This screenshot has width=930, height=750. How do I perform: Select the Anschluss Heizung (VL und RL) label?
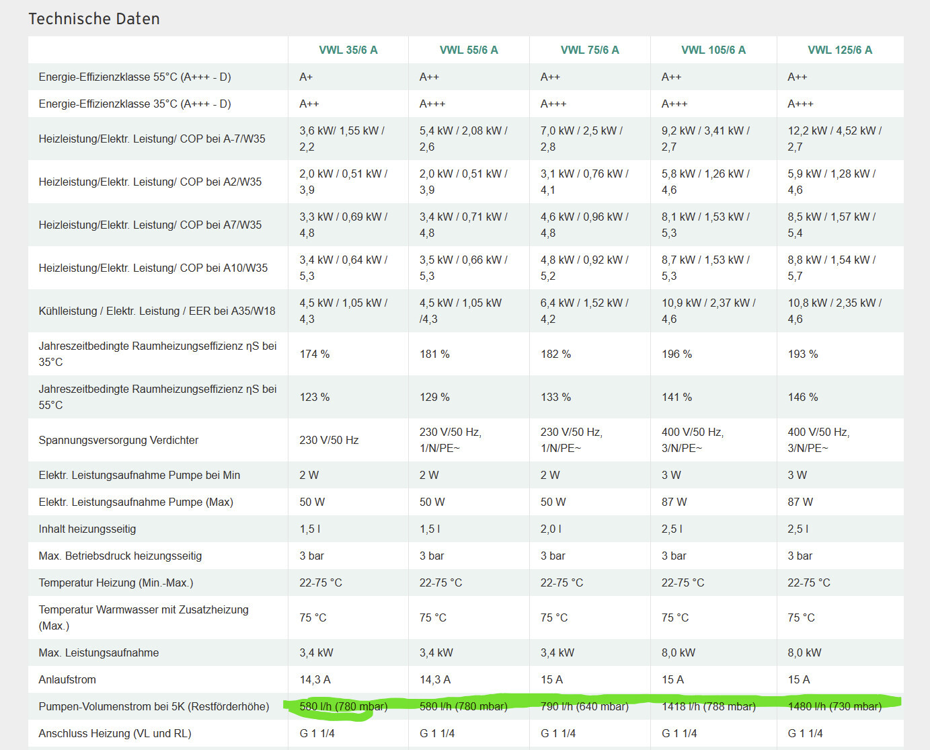pyautogui.click(x=115, y=733)
